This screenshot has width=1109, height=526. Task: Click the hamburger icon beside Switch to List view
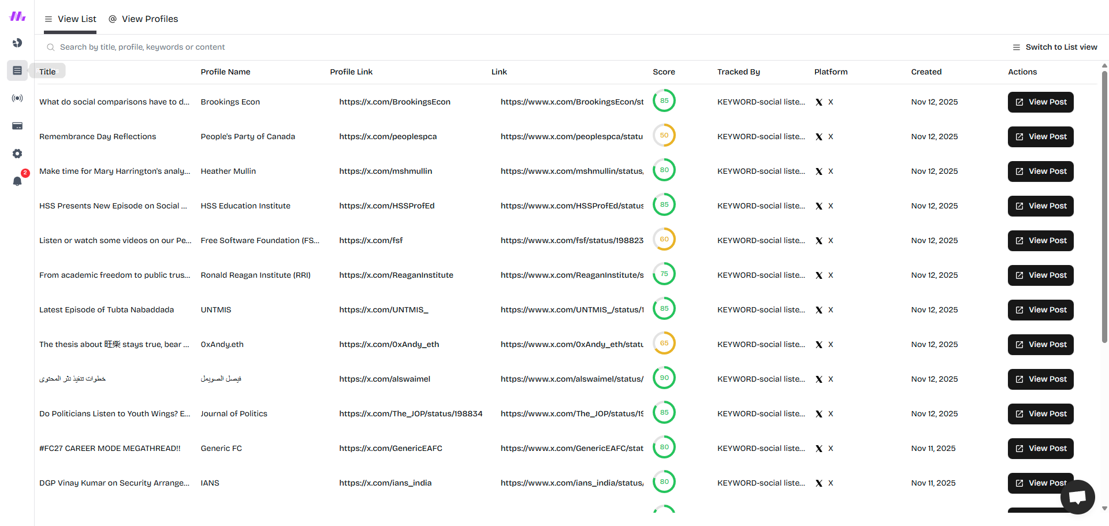click(1017, 47)
